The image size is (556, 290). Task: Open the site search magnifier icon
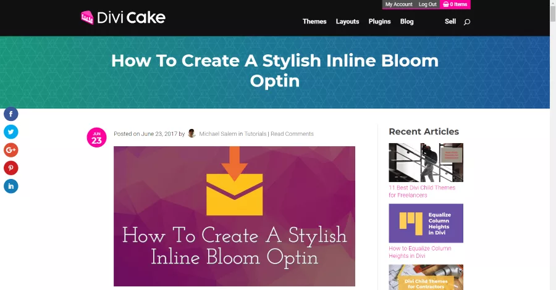[467, 22]
